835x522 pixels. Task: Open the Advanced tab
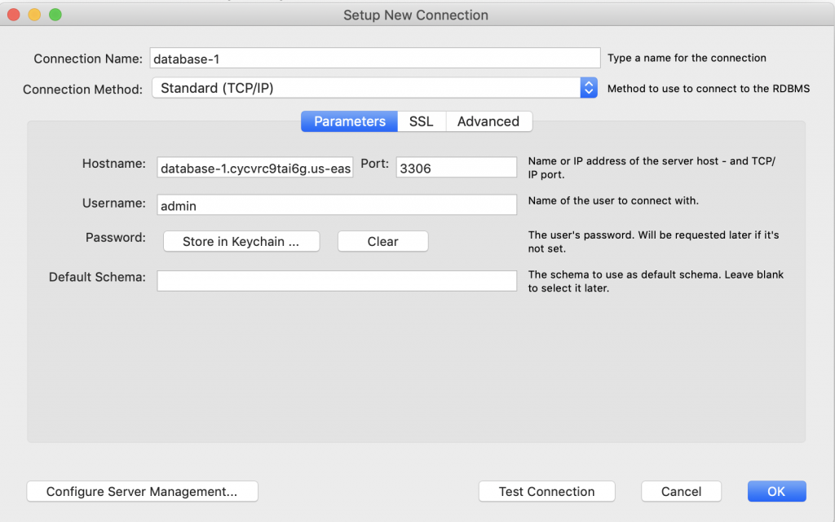pos(488,121)
